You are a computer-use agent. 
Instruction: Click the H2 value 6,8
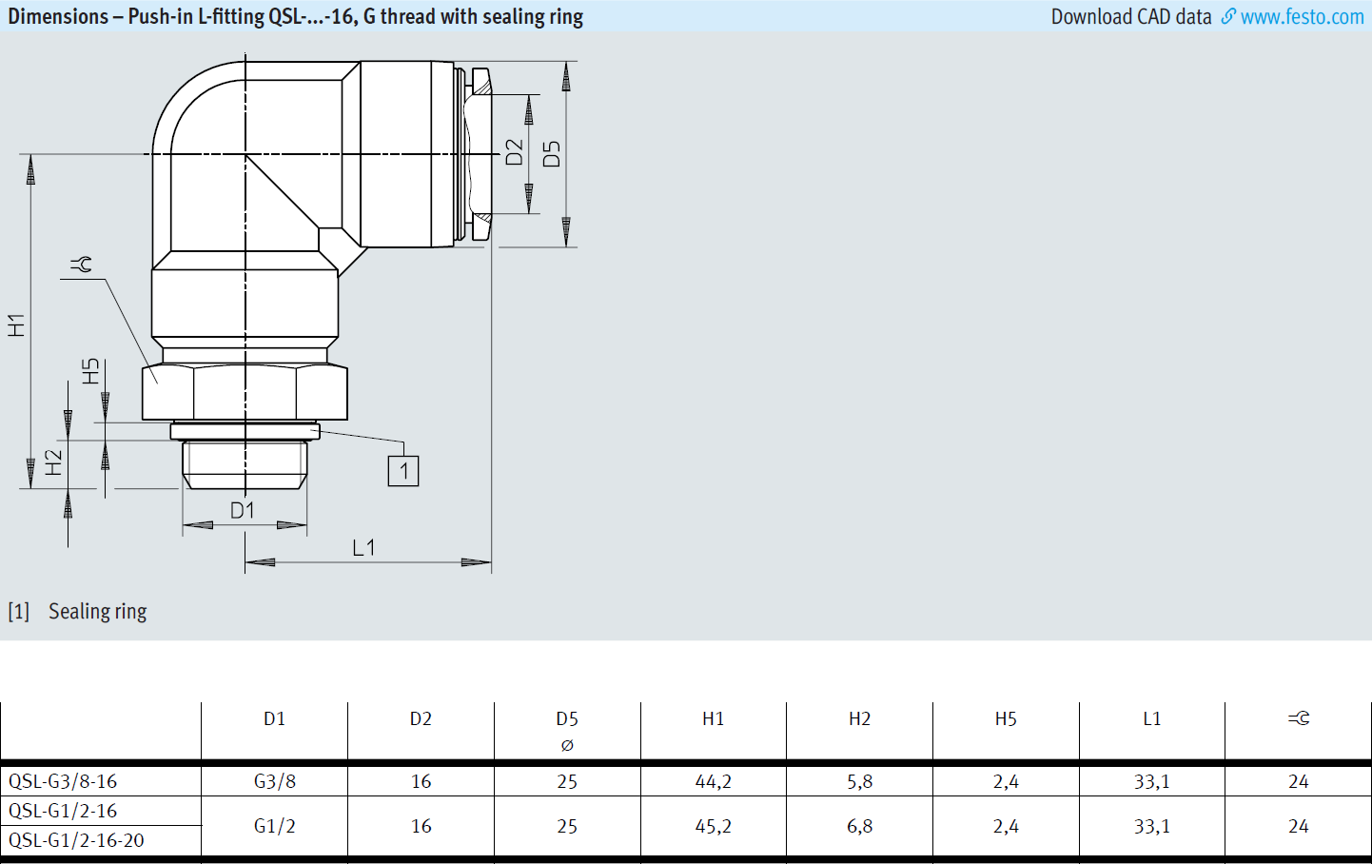coord(859,826)
